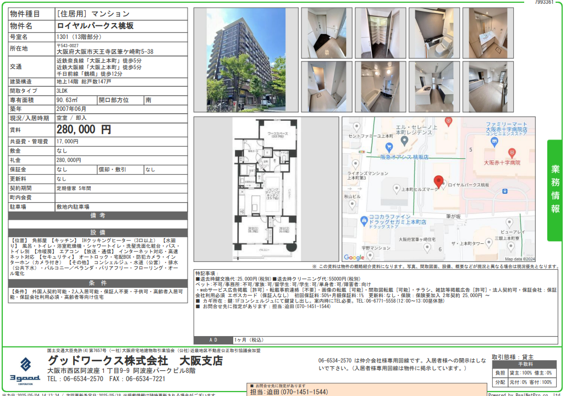Click the 3good company logo
The height and width of the screenshot is (396, 566).
(x=25, y=369)
